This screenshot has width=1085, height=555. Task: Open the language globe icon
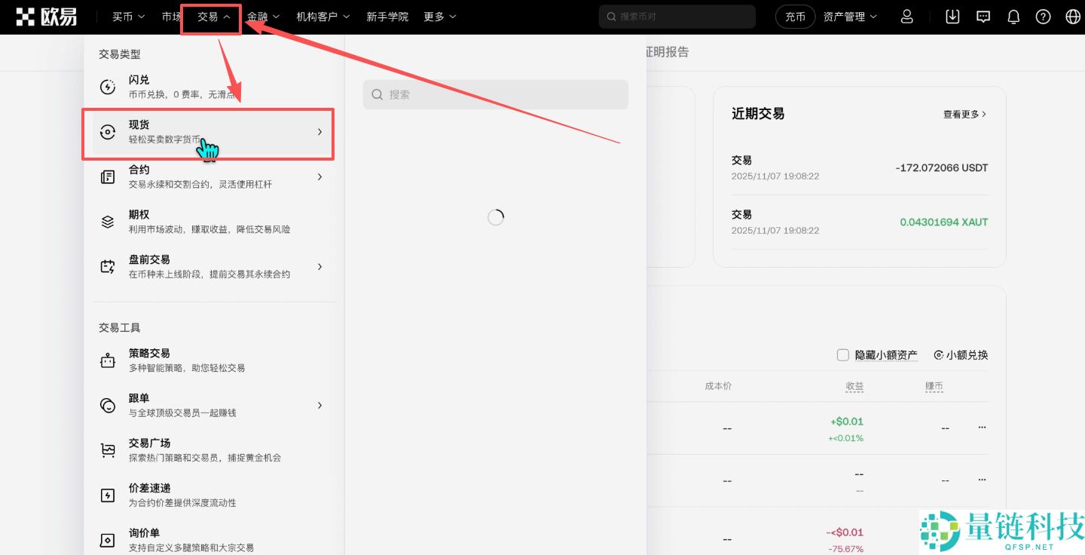pyautogui.click(x=1072, y=16)
